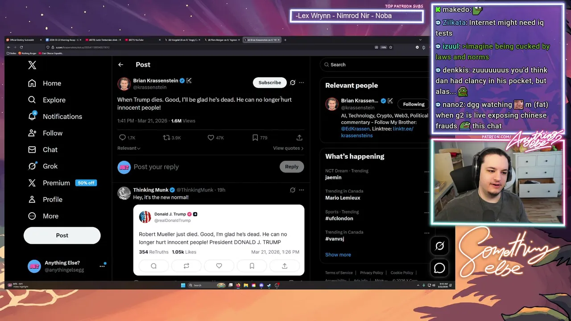Viewport: 571px width, 321px height.
Task: Open #ufclondon trending topic
Action: (339, 218)
